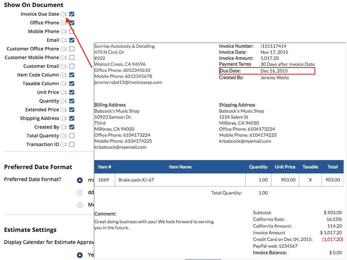Uncheck the Invoice Due Date checkbox
This screenshot has height=260, width=347.
click(72, 14)
